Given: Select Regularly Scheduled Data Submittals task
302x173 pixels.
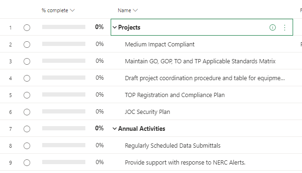Looking at the screenshot, I should point(173,146).
